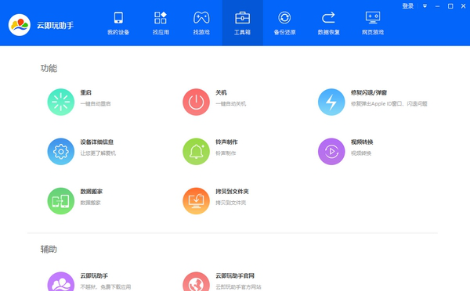Click the 关机 title text

(x=221, y=92)
